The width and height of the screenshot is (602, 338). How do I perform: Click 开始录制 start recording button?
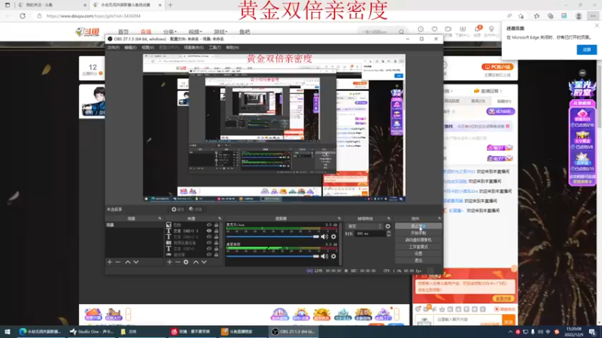pos(418,233)
